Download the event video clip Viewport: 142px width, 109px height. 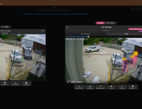(x=122, y=87)
